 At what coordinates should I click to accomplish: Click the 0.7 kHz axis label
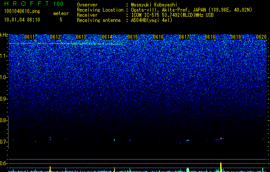pyautogui.click(x=4, y=142)
